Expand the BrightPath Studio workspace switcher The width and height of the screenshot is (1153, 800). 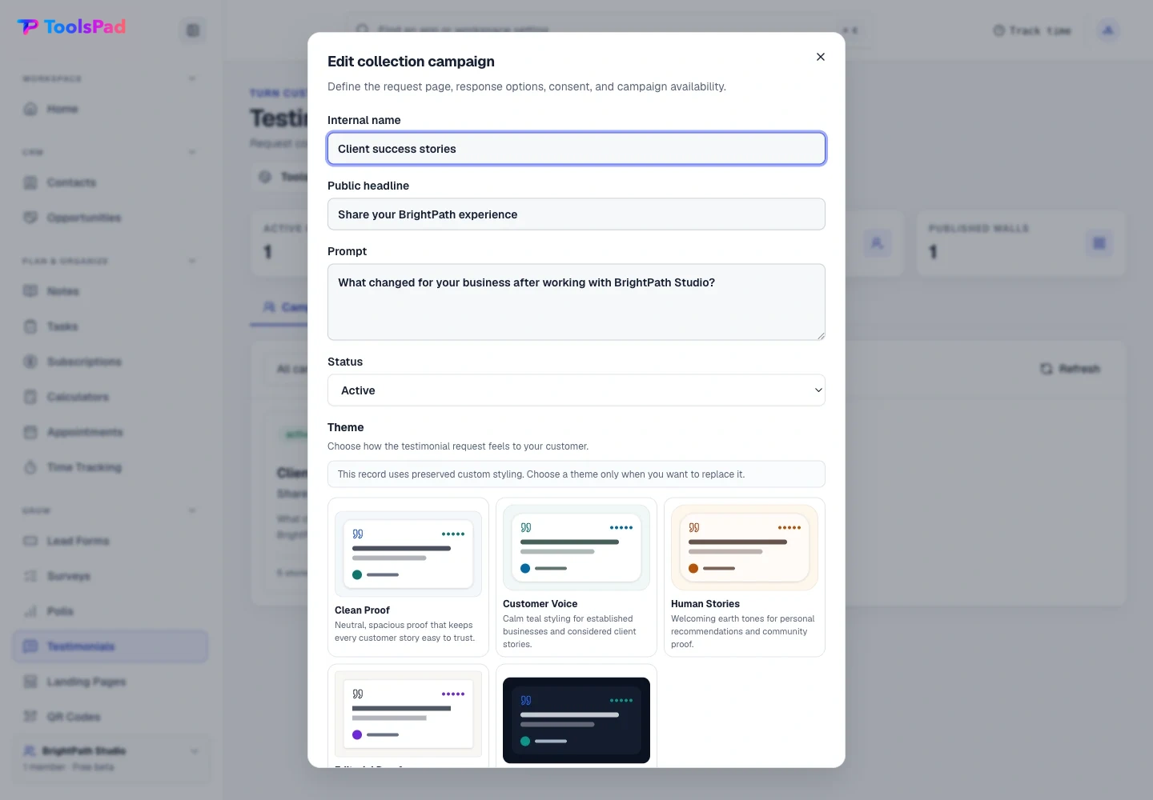coord(111,758)
